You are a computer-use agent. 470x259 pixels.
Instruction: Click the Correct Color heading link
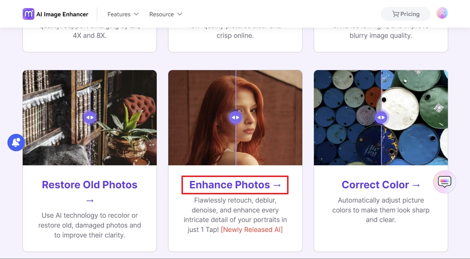(375, 185)
